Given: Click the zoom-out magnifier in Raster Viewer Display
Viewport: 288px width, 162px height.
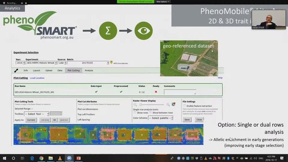Looking at the screenshot, I should click(x=135, y=105).
